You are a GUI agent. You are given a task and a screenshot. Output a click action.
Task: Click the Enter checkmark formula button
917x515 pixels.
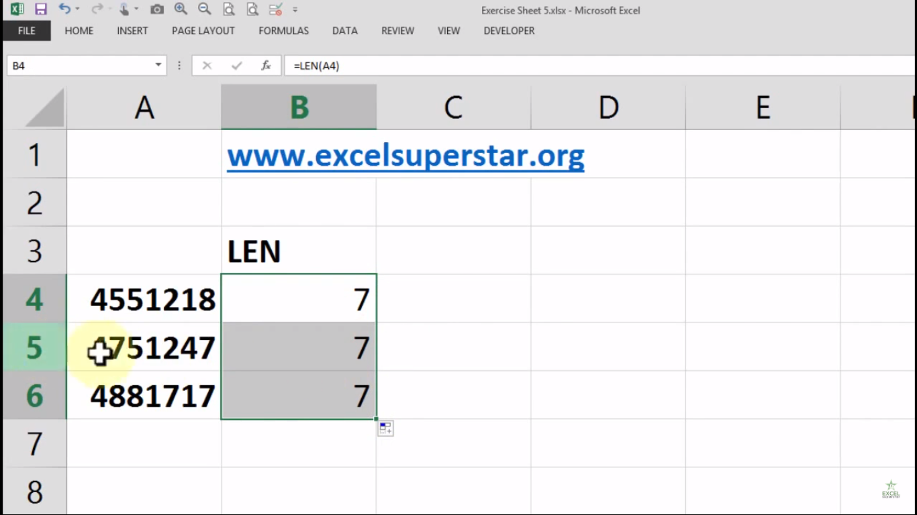pos(236,66)
